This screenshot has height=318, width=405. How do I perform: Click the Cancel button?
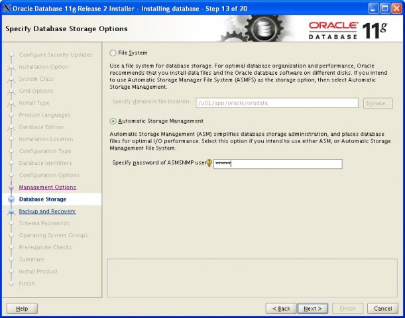tap(382, 309)
